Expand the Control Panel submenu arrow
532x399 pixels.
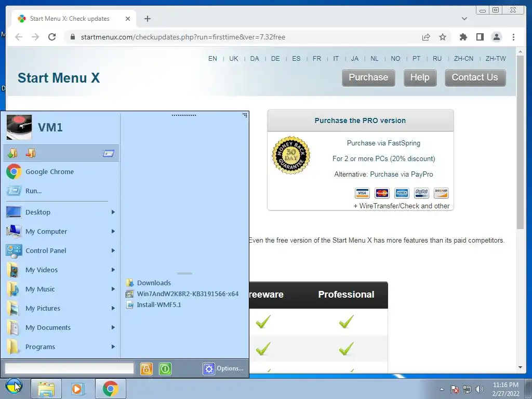[113, 250]
